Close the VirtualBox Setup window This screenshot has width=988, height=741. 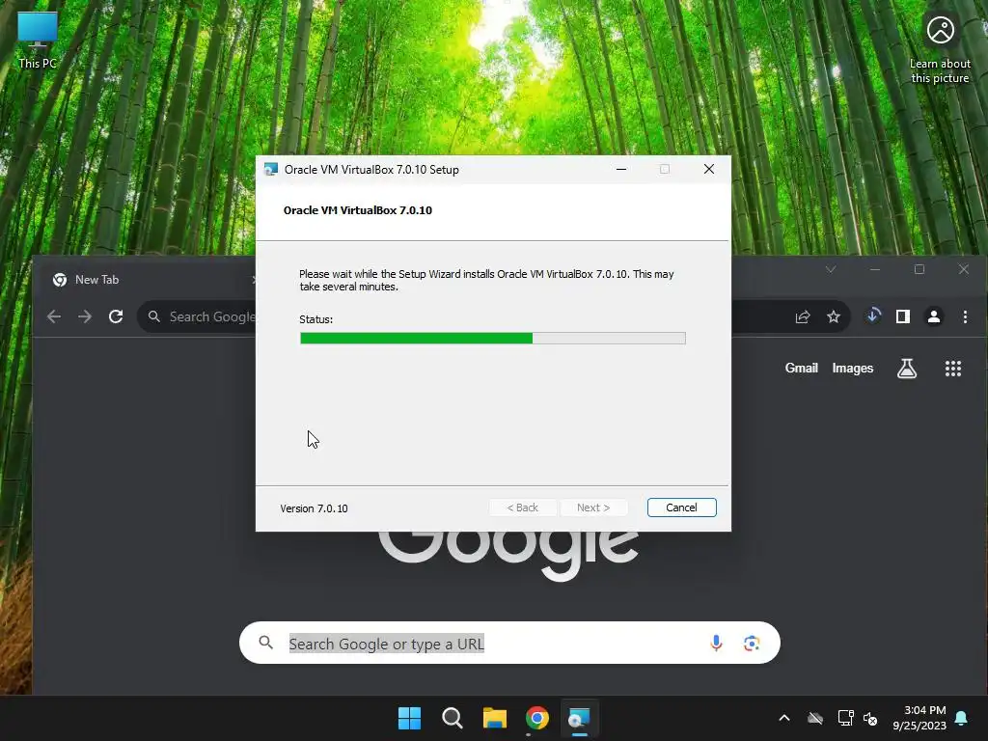coord(709,169)
